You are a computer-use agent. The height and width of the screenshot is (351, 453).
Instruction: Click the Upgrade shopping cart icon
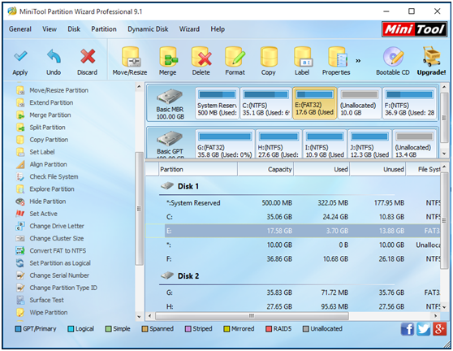pyautogui.click(x=431, y=56)
